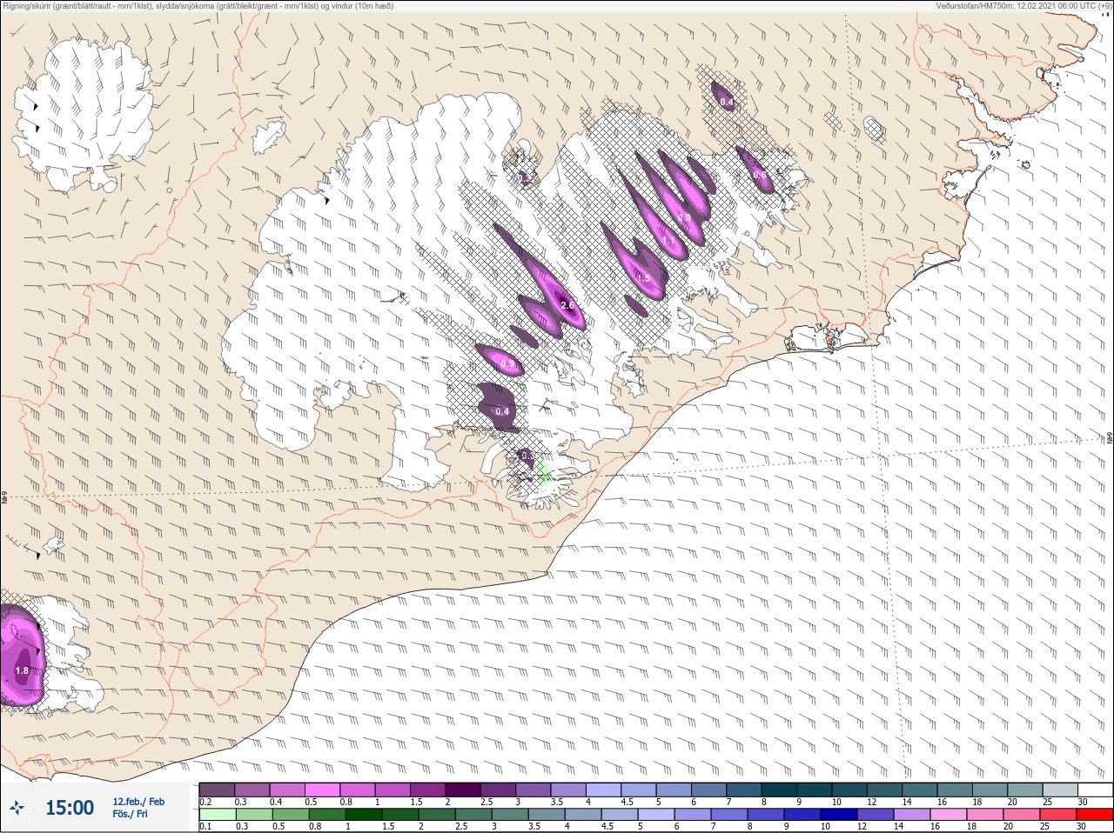Select top-row white swatch above 30
The image size is (1114, 833).
tap(1095, 790)
